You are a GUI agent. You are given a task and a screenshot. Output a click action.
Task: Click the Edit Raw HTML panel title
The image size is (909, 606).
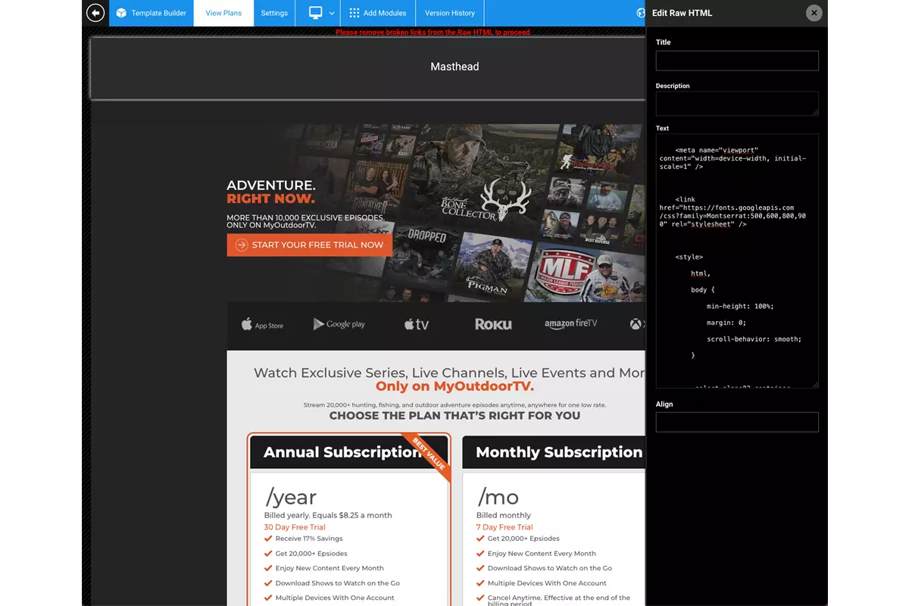[682, 13]
